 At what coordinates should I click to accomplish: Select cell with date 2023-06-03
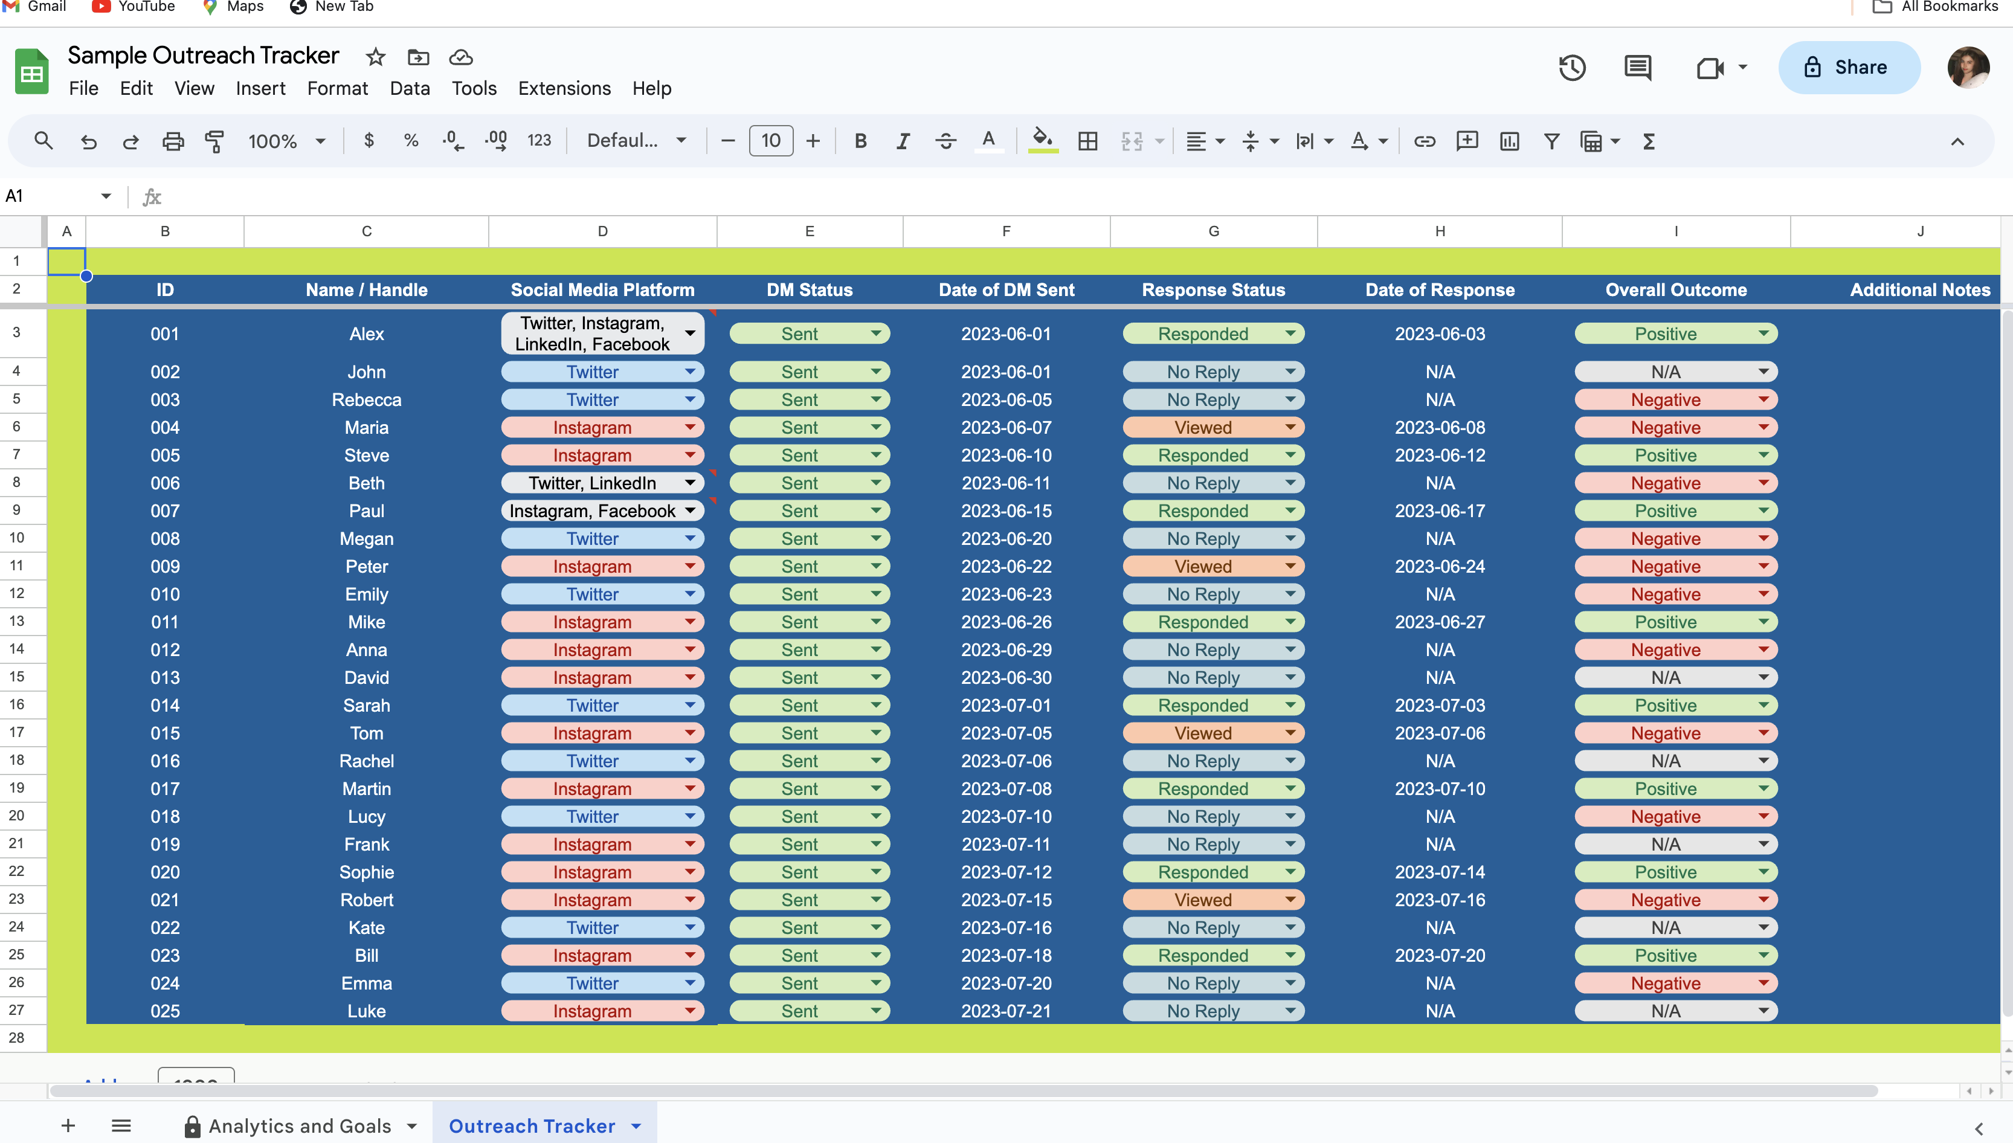(1439, 333)
